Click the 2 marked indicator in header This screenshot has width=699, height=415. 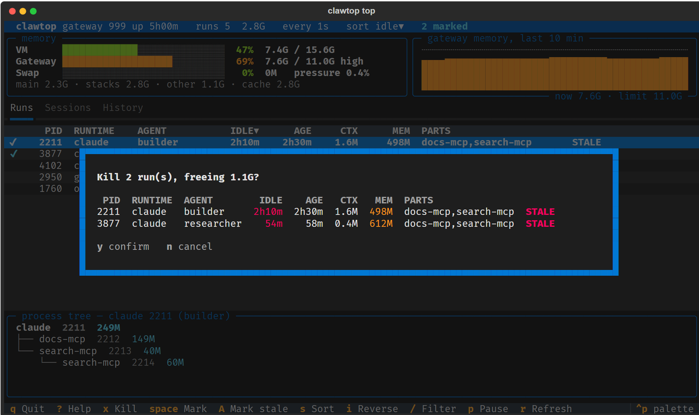(445, 27)
